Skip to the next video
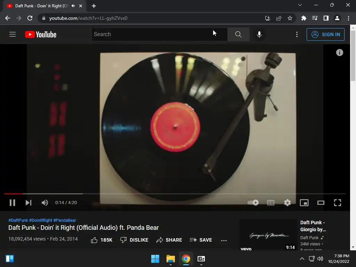The height and width of the screenshot is (267, 356). 29,203
